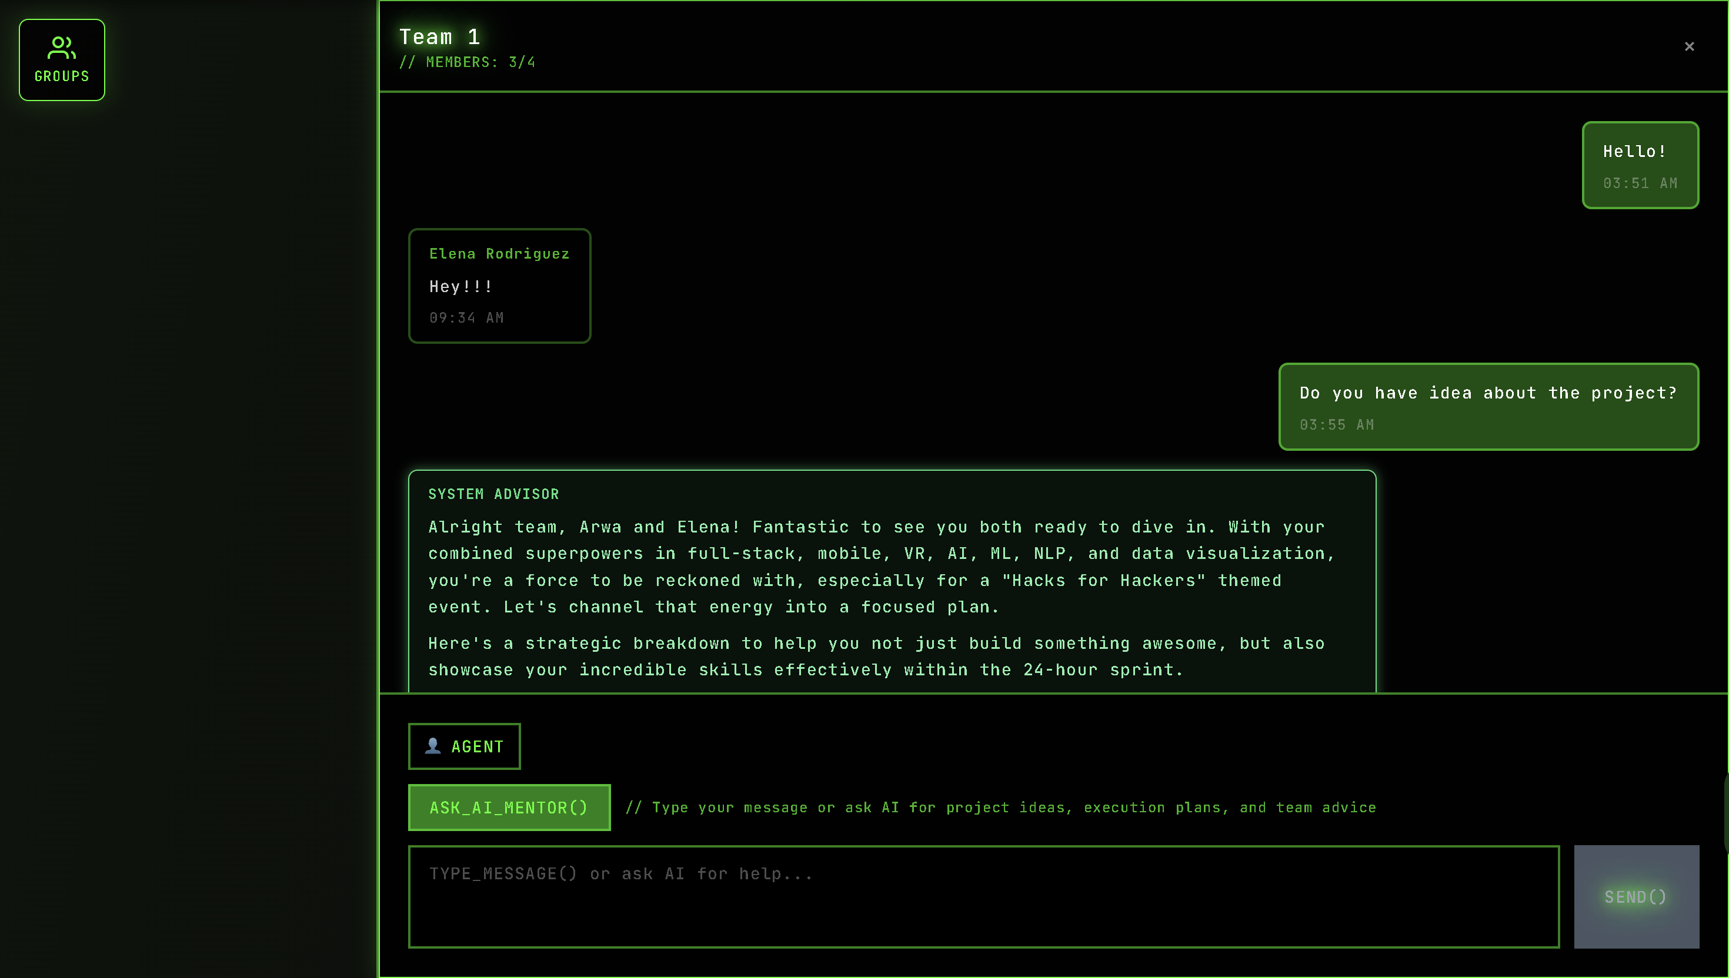Focus the TYPE_MESSAGE() input field
The image size is (1729, 978).
click(983, 897)
